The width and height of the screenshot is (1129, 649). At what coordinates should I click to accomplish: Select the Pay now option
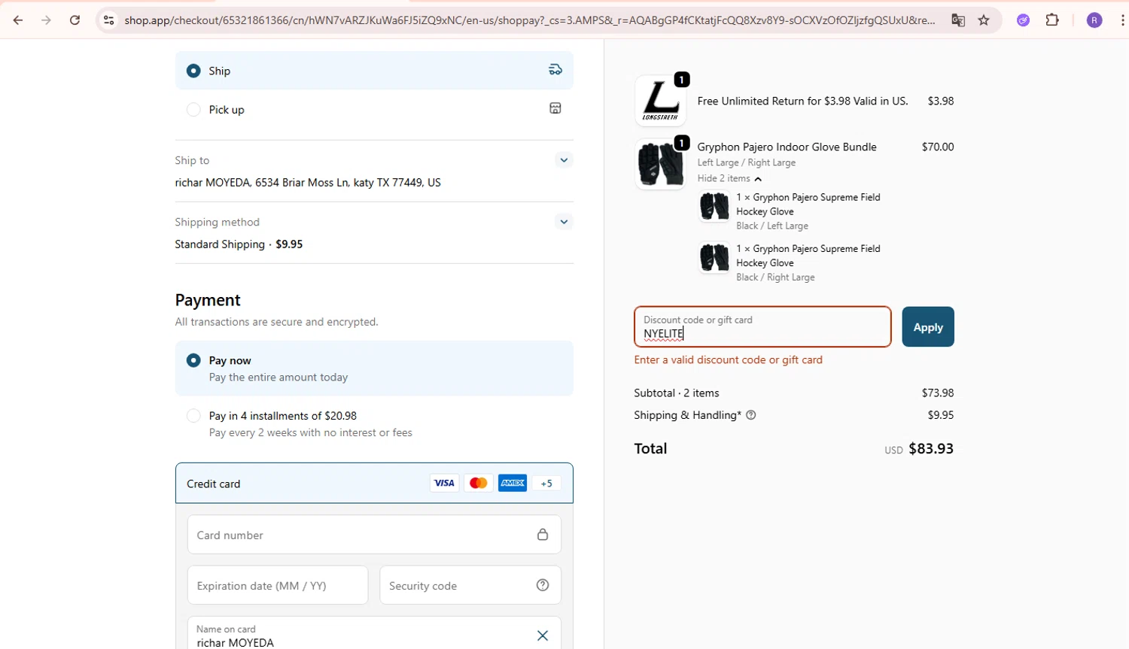click(x=194, y=361)
